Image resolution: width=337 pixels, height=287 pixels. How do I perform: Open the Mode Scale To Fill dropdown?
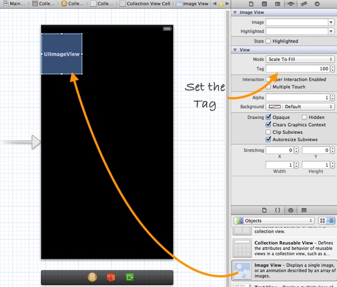click(x=300, y=59)
